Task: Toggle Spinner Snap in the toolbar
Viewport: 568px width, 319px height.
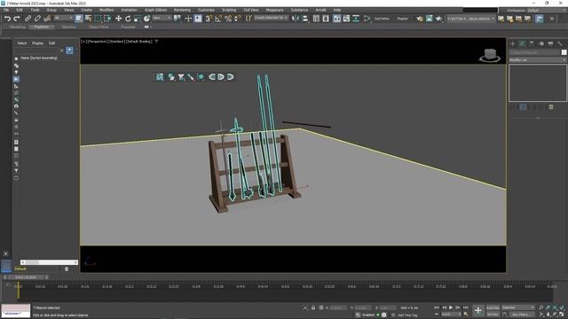Action: [237, 19]
